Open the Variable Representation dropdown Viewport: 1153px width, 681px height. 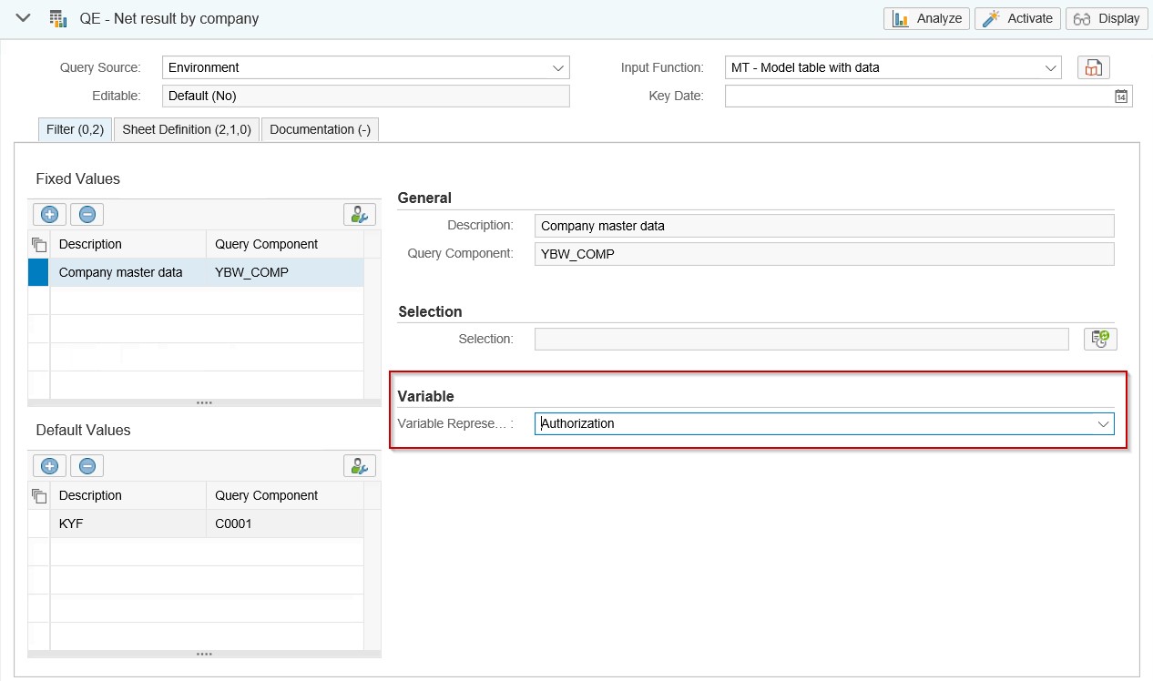click(x=1103, y=423)
